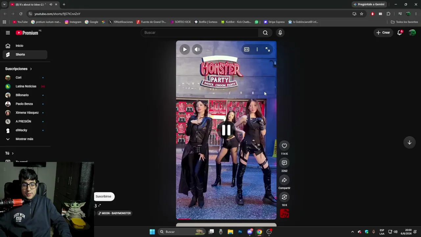This screenshot has width=421, height=237.
Task: Expand the Suscripciones section
Action: (x=18, y=69)
